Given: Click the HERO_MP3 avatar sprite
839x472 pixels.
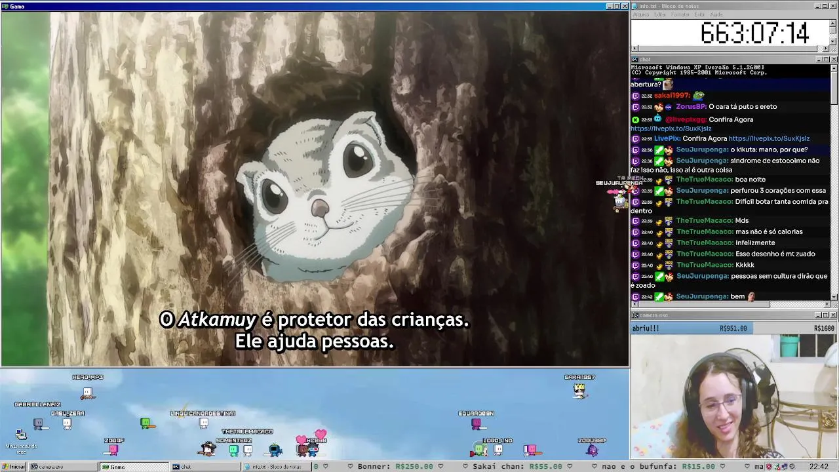Looking at the screenshot, I should tap(87, 392).
